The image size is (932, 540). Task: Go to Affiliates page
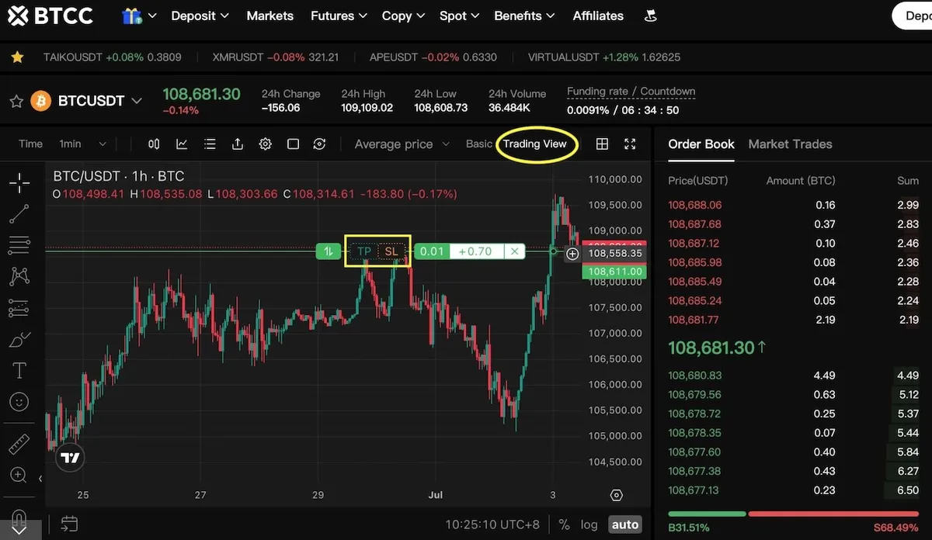[x=598, y=16]
